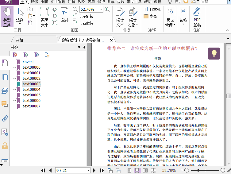Switch to the Comment (注释) ribbon tab

coord(71,2)
